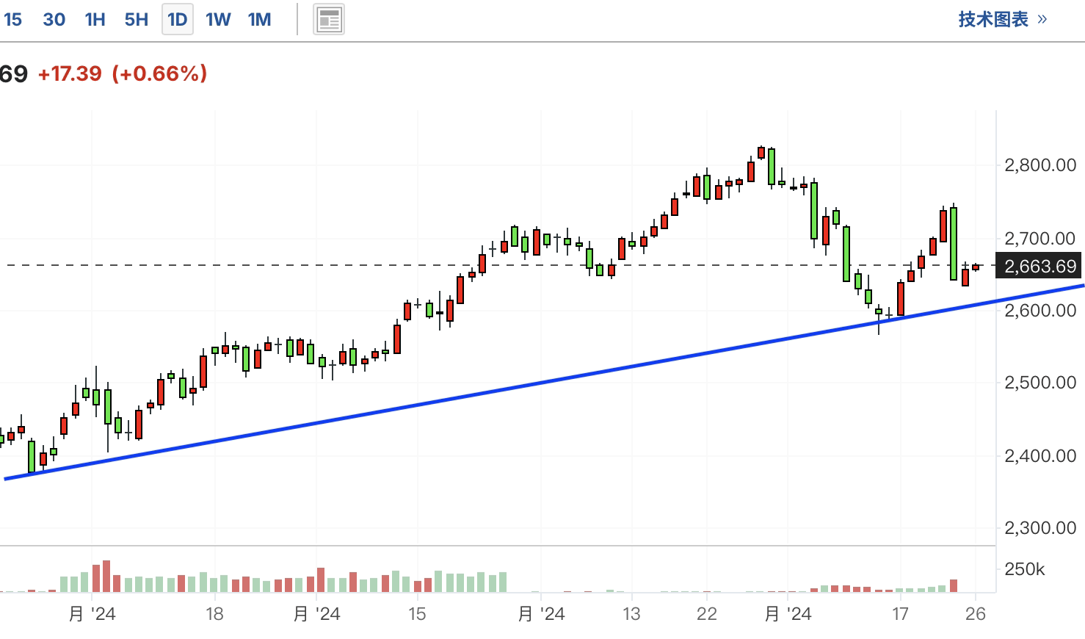The height and width of the screenshot is (639, 1085).
Task: Click the 2,700.00 price axis label
Action: pos(1039,238)
